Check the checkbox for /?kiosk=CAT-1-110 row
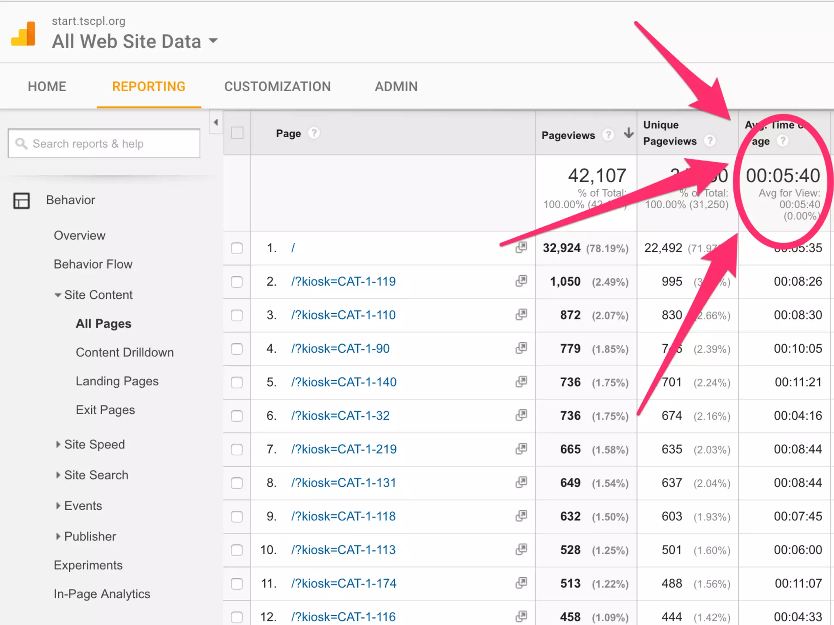834x625 pixels. 237,315
